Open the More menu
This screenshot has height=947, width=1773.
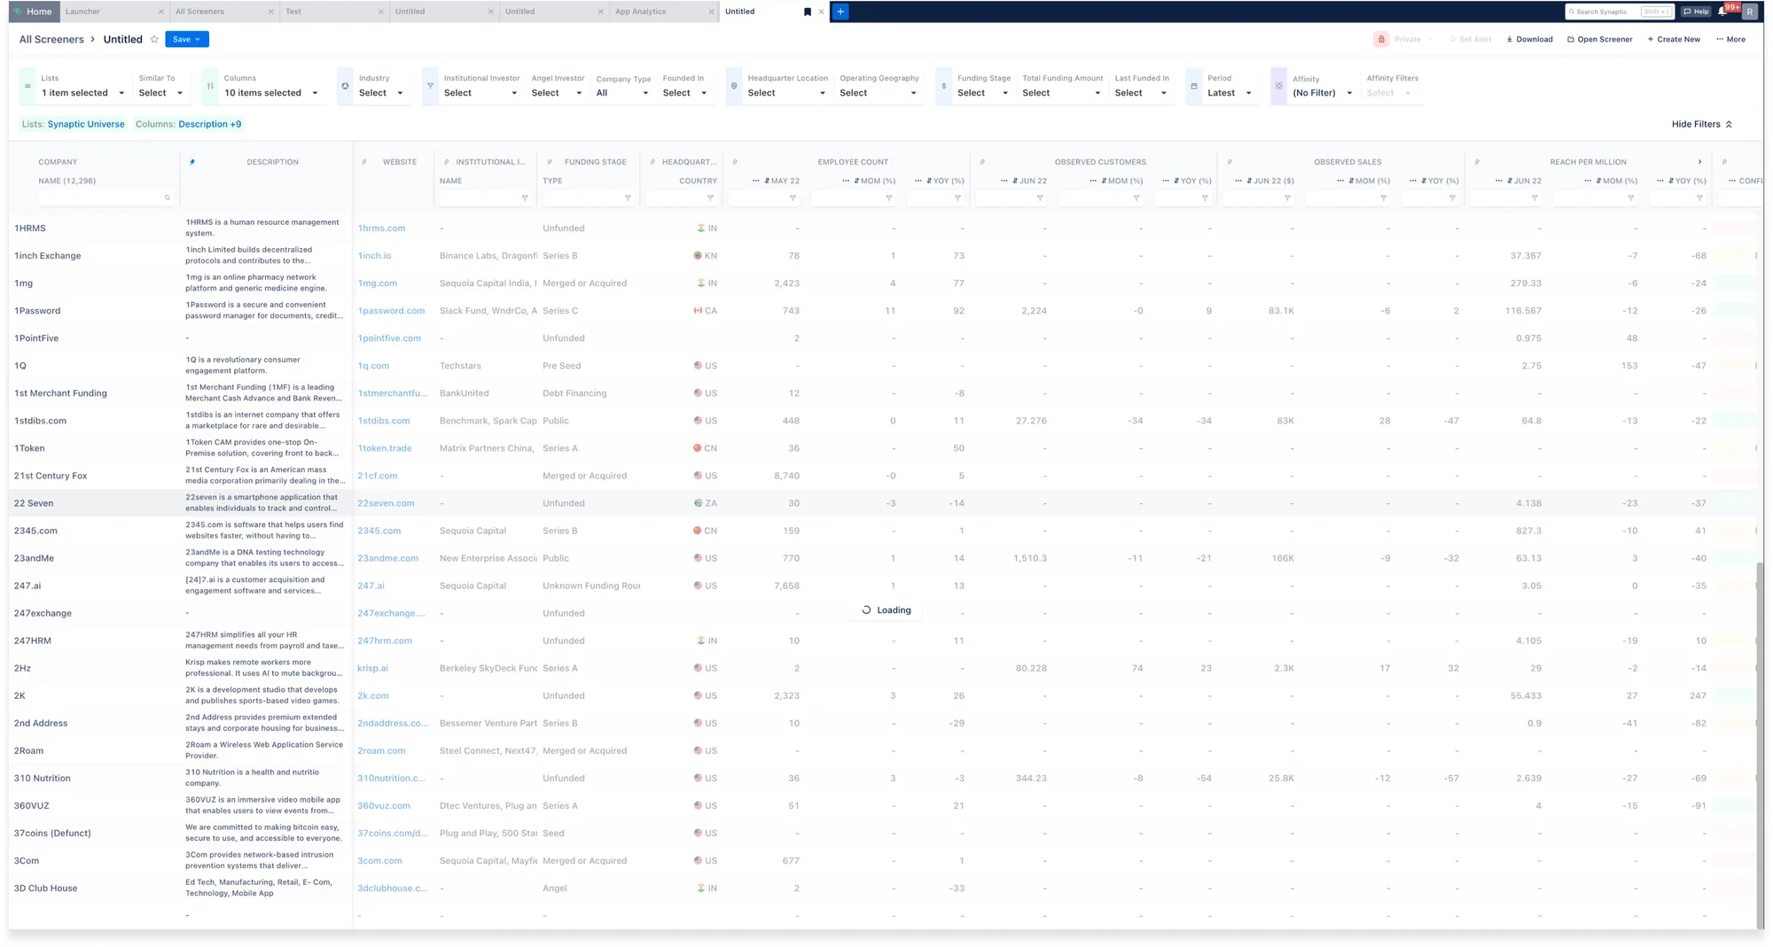click(x=1730, y=39)
